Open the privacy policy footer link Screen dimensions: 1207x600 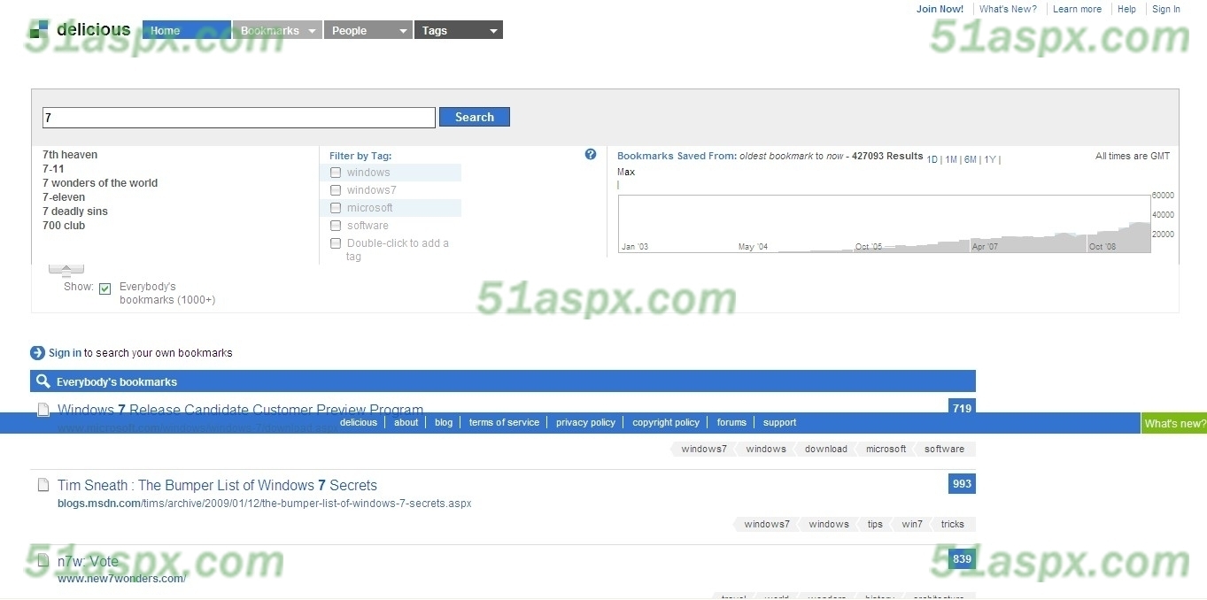tap(585, 422)
